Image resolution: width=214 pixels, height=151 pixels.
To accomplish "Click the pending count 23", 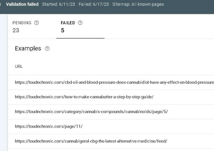I will (16, 31).
